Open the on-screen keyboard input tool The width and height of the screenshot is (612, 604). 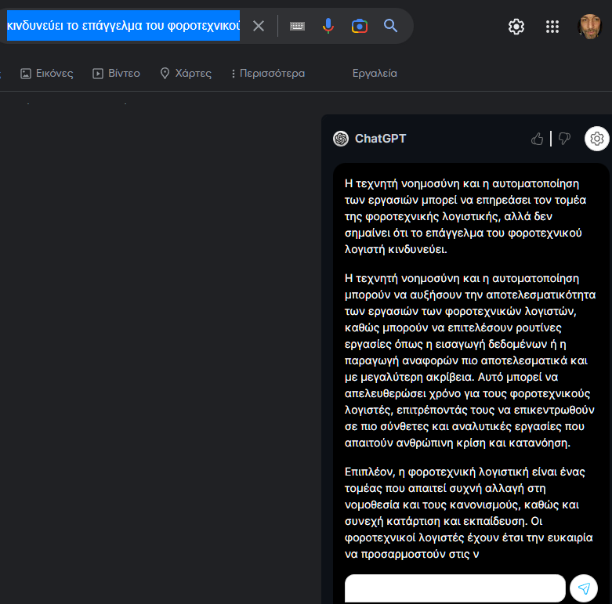[298, 26]
